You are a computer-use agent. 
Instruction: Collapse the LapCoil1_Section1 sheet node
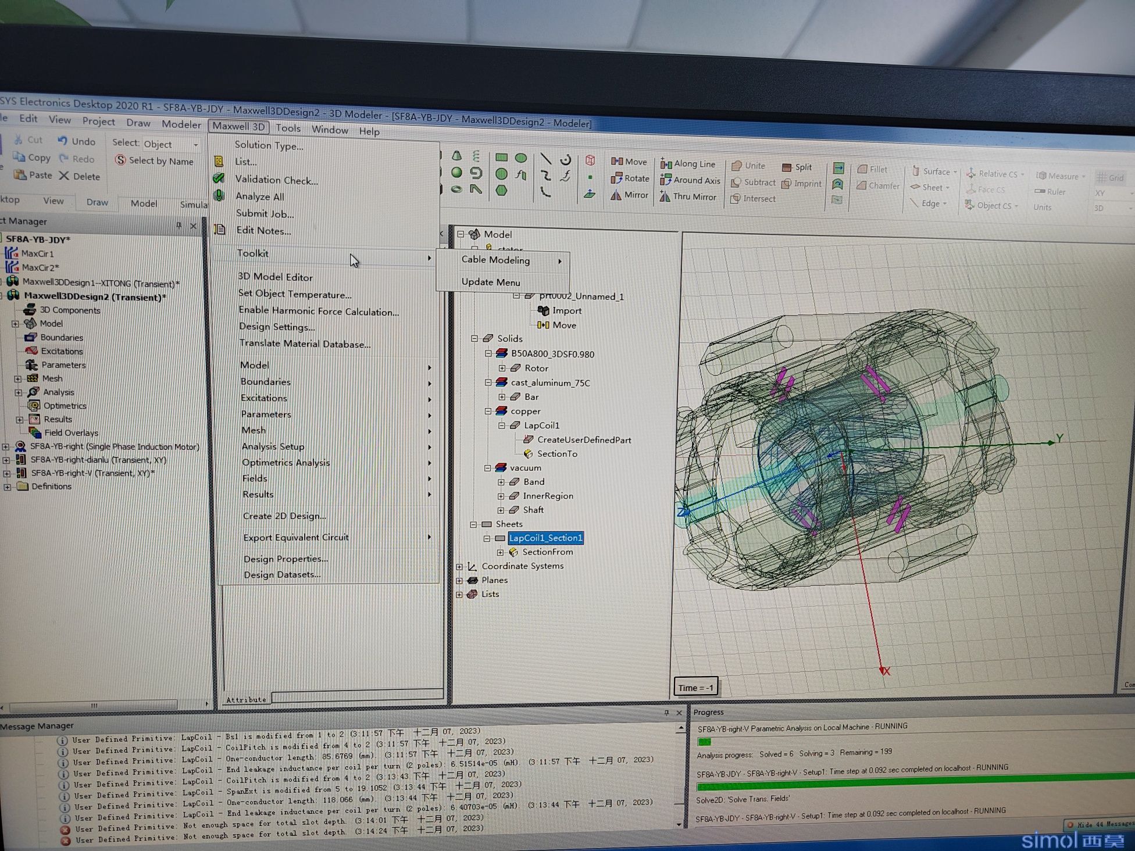coord(487,538)
